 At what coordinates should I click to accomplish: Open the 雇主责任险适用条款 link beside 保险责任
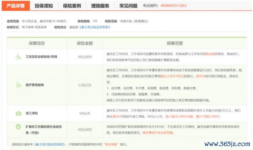coord(95,27)
